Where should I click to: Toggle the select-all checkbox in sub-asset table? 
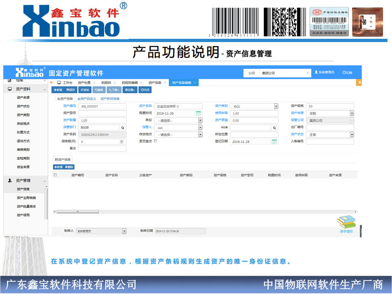click(x=55, y=175)
